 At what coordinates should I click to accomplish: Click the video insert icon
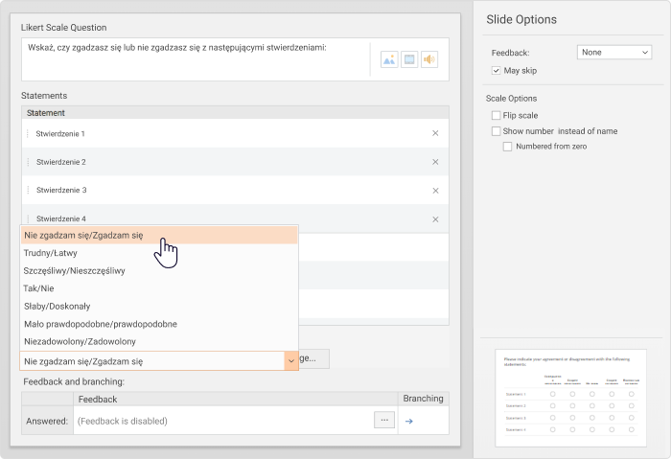(x=408, y=59)
